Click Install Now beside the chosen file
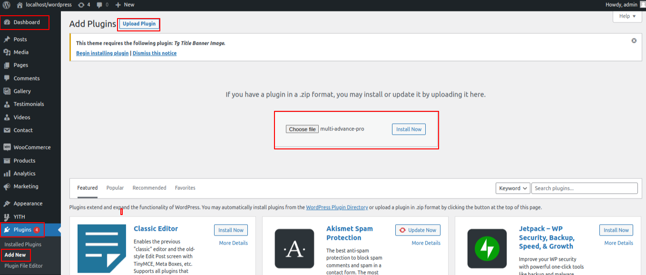This screenshot has width=646, height=275. 409,129
